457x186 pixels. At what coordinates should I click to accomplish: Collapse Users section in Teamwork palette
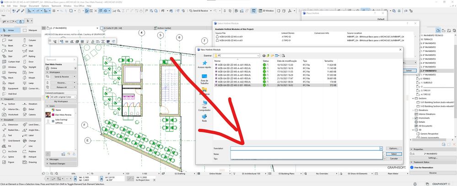(x=61, y=106)
